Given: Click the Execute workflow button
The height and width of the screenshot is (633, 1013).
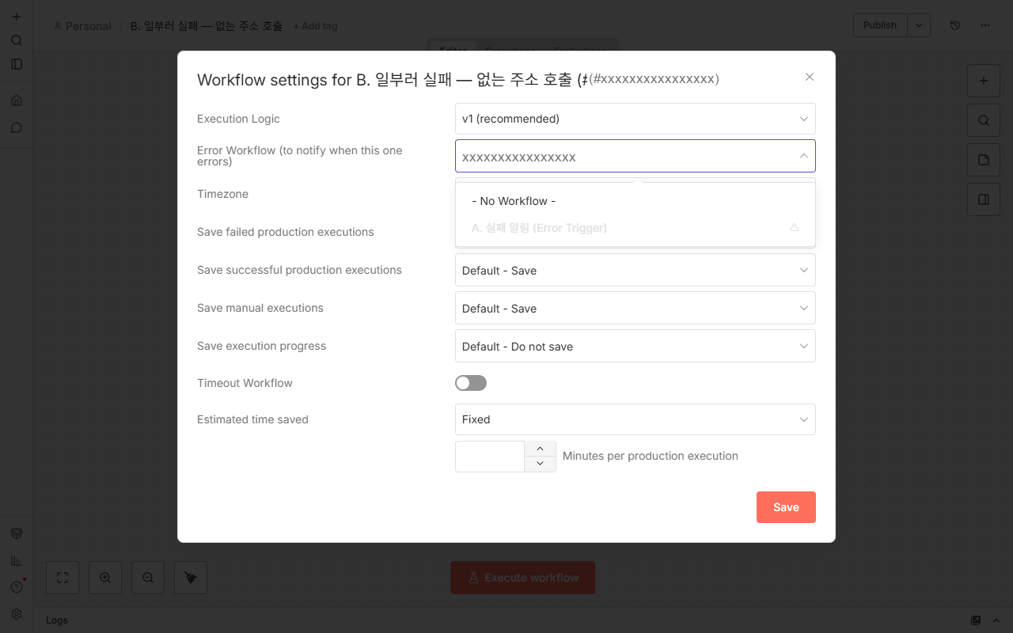Looking at the screenshot, I should point(523,578).
